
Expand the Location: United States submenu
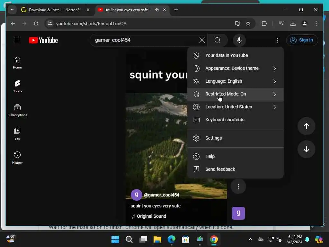tap(236, 107)
